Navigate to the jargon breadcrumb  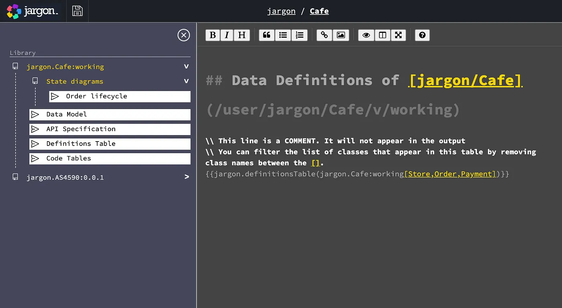coord(281,11)
